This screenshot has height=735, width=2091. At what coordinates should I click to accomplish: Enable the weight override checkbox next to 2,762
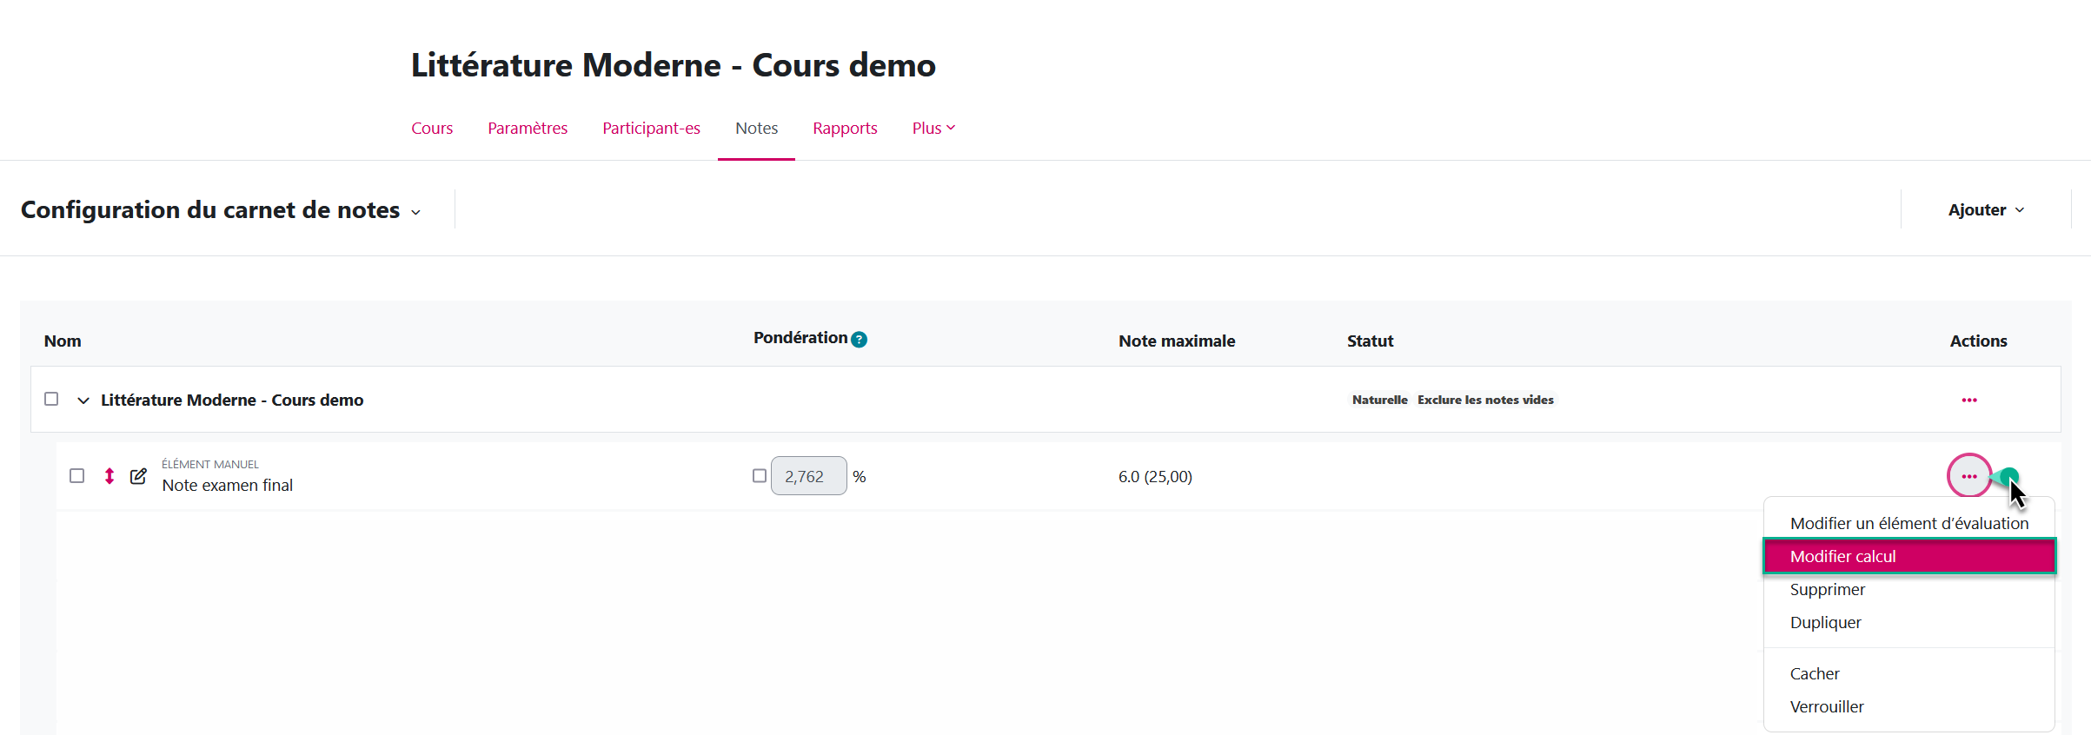pos(759,476)
